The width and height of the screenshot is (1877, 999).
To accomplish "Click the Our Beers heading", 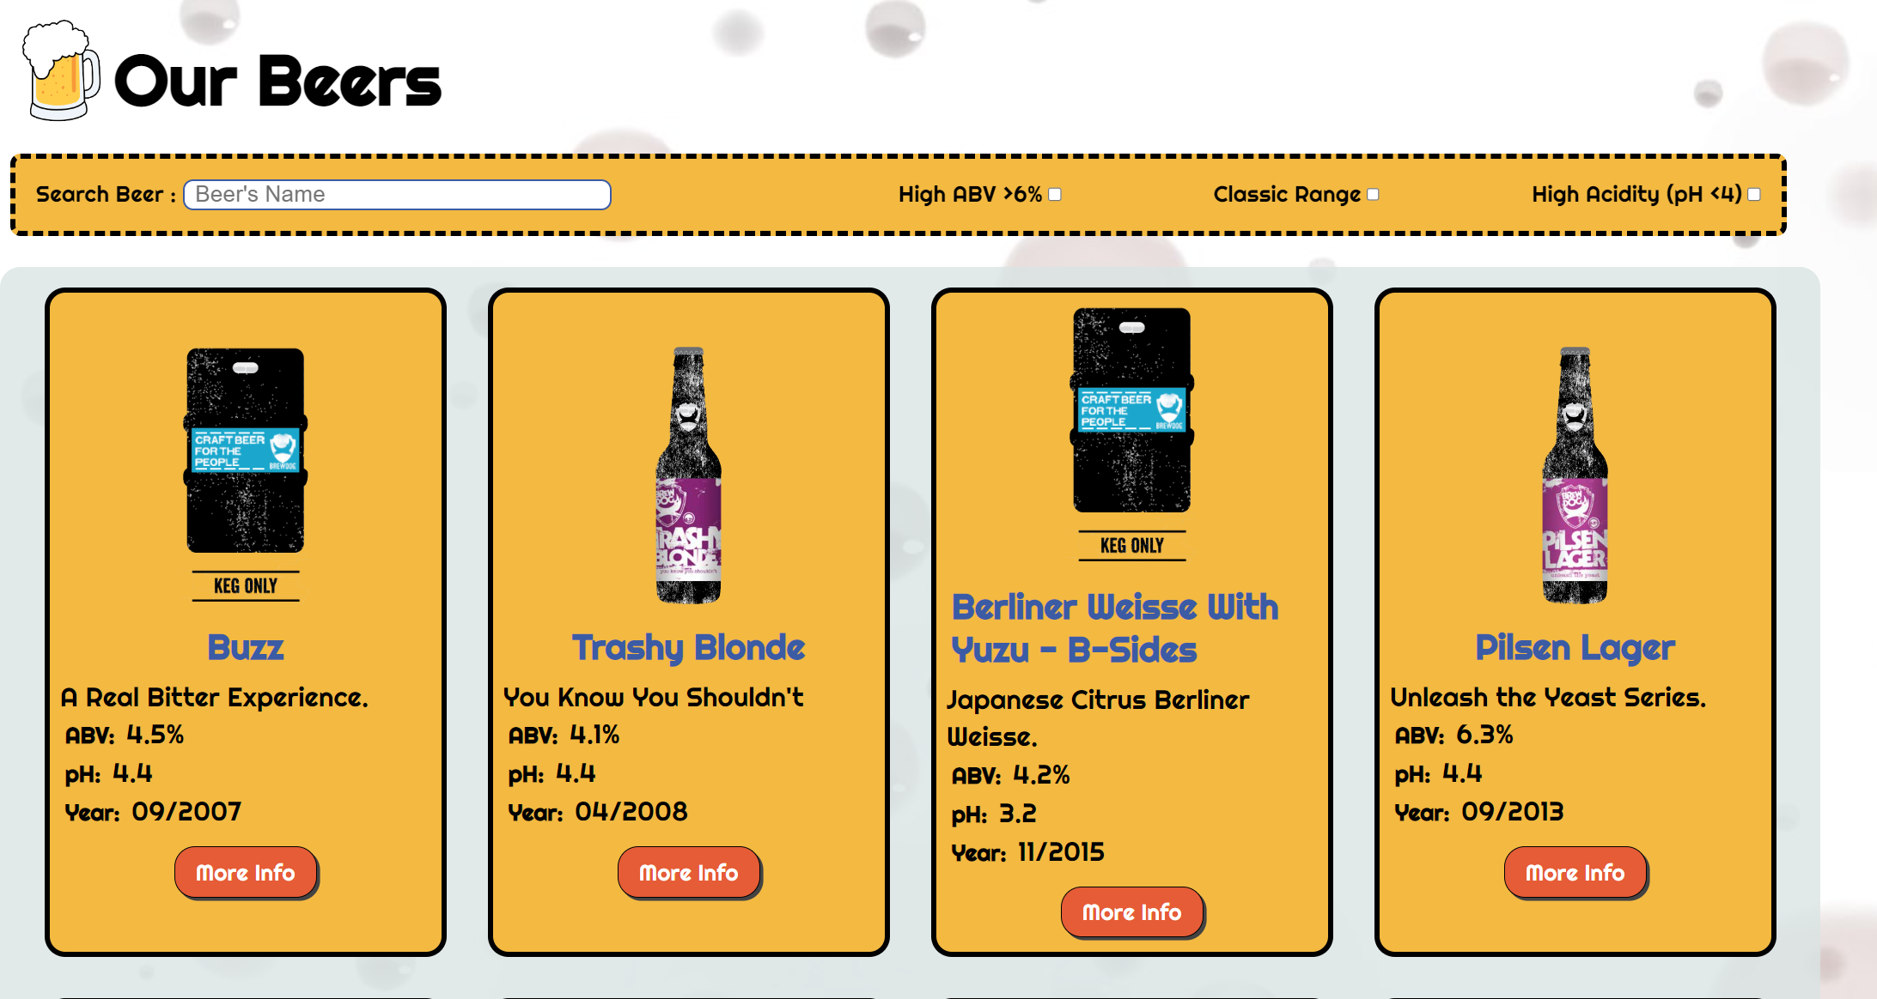I will (277, 82).
